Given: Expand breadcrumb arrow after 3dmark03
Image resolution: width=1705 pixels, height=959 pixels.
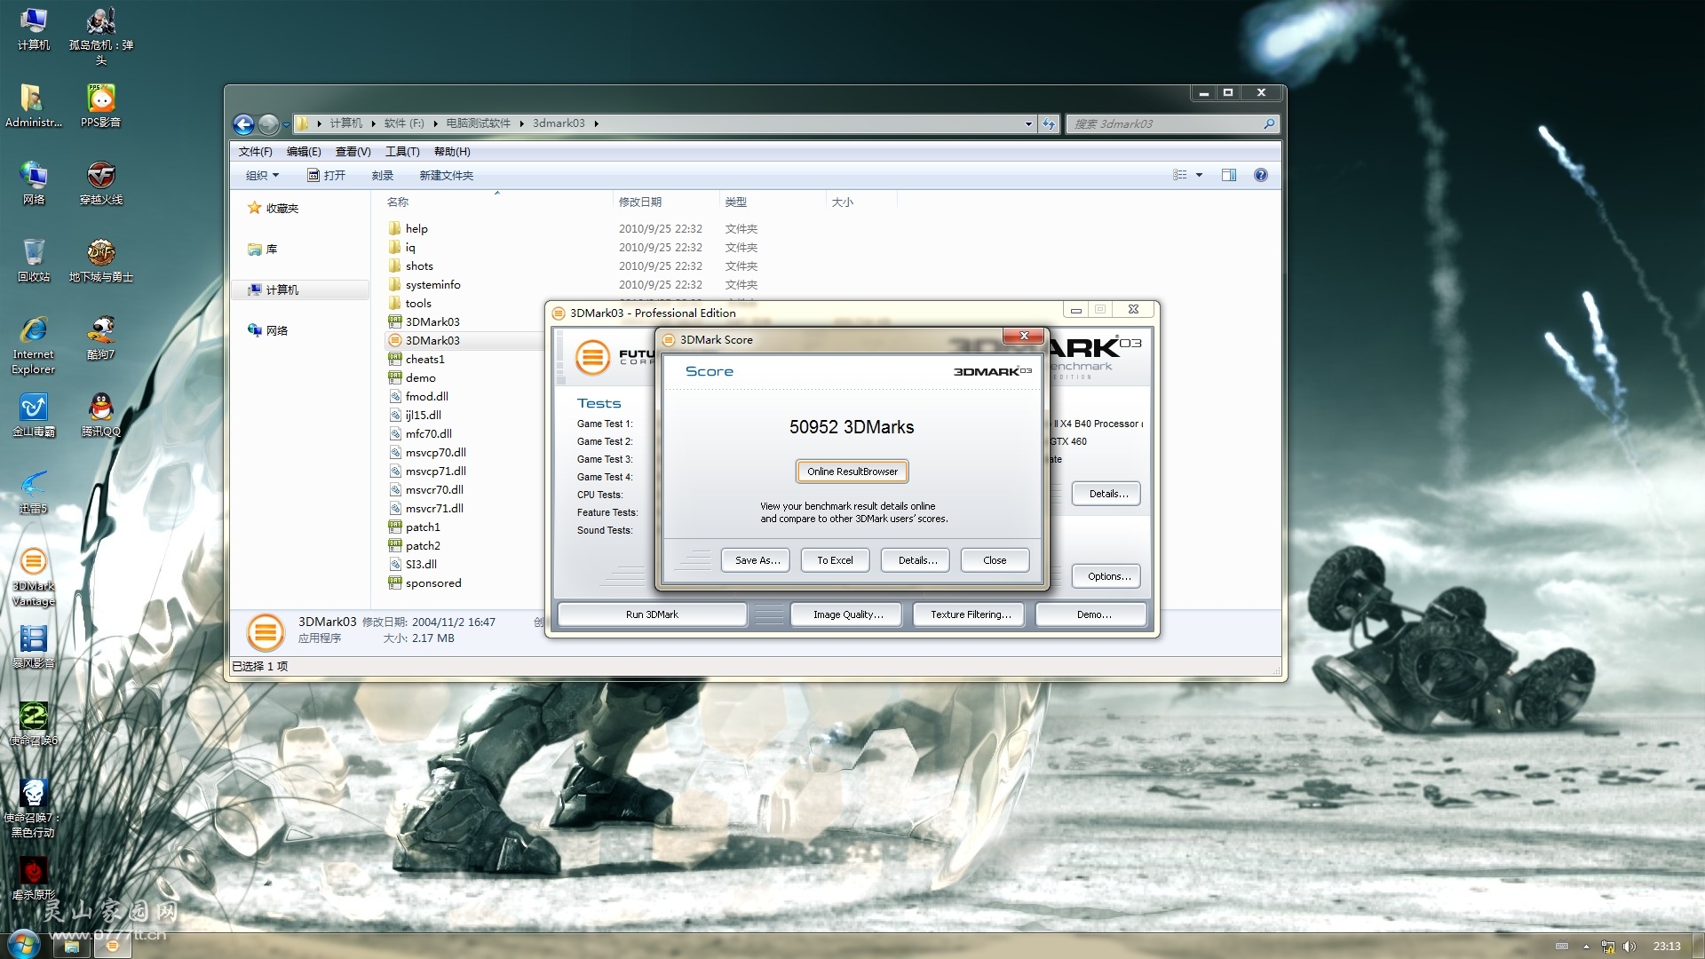Looking at the screenshot, I should pos(597,124).
